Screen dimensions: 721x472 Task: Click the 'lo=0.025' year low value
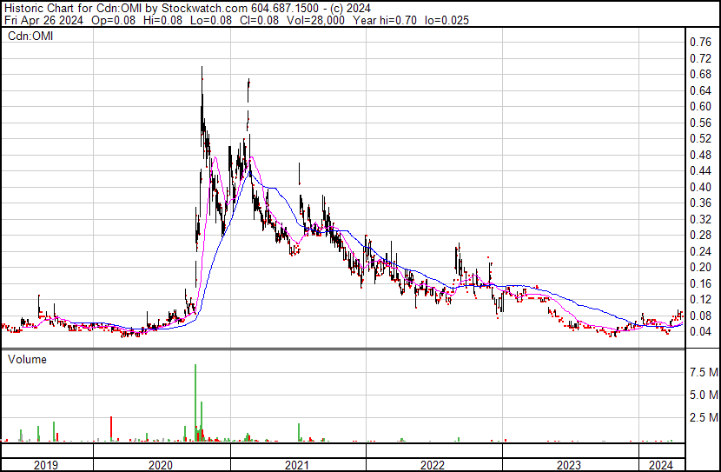point(446,20)
